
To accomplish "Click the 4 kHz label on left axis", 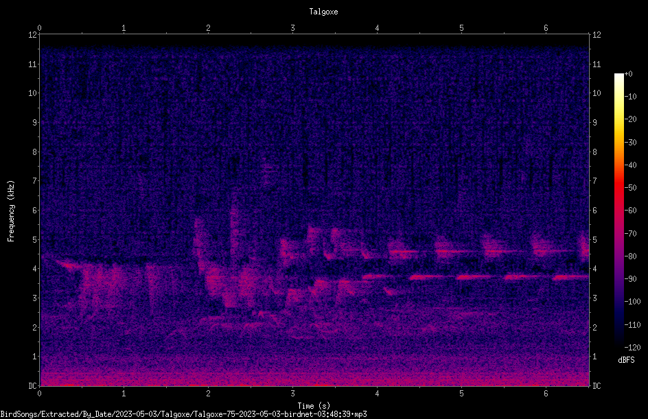I will (35, 269).
